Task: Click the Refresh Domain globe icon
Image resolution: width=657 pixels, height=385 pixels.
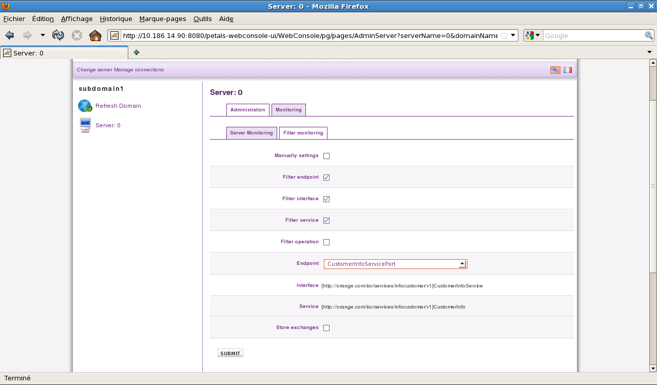Action: [85, 106]
